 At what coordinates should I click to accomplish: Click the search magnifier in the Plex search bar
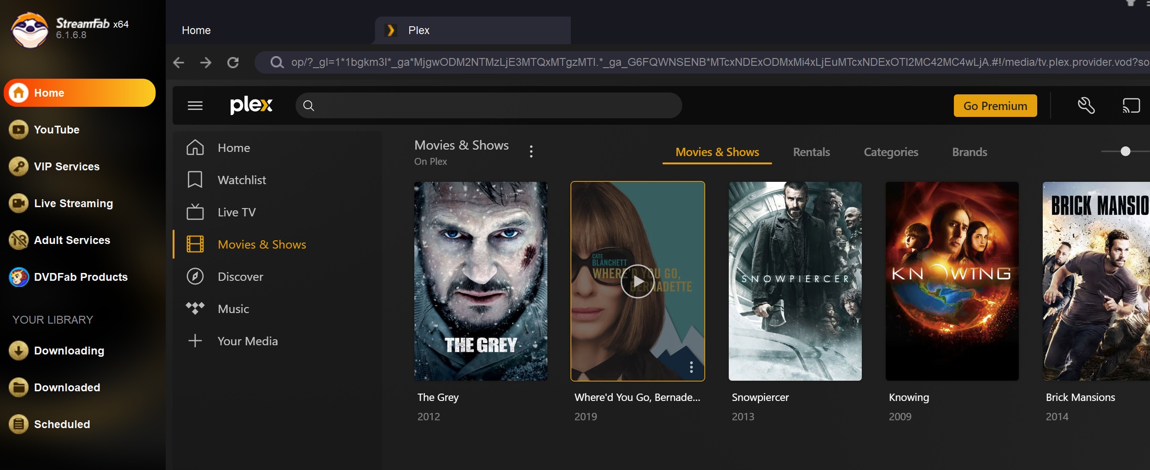(308, 105)
